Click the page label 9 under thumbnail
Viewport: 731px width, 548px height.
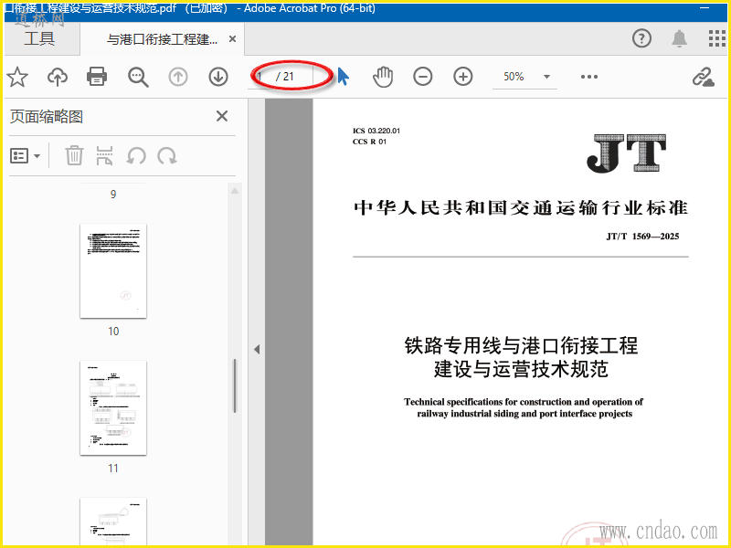click(x=113, y=195)
